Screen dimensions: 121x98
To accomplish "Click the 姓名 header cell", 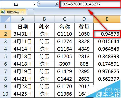I will coord(44,26).
